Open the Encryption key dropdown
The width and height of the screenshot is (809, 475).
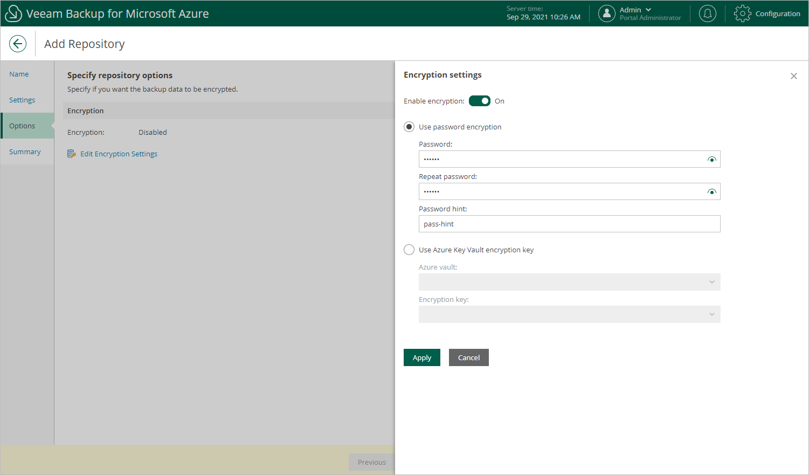[x=570, y=314]
